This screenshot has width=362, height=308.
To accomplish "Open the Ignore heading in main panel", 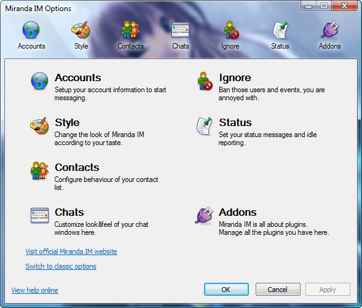I will (235, 77).
